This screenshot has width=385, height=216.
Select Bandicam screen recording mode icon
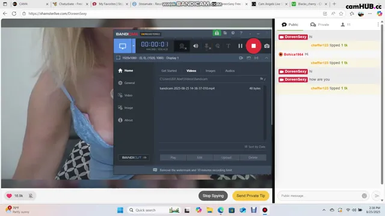point(123,46)
